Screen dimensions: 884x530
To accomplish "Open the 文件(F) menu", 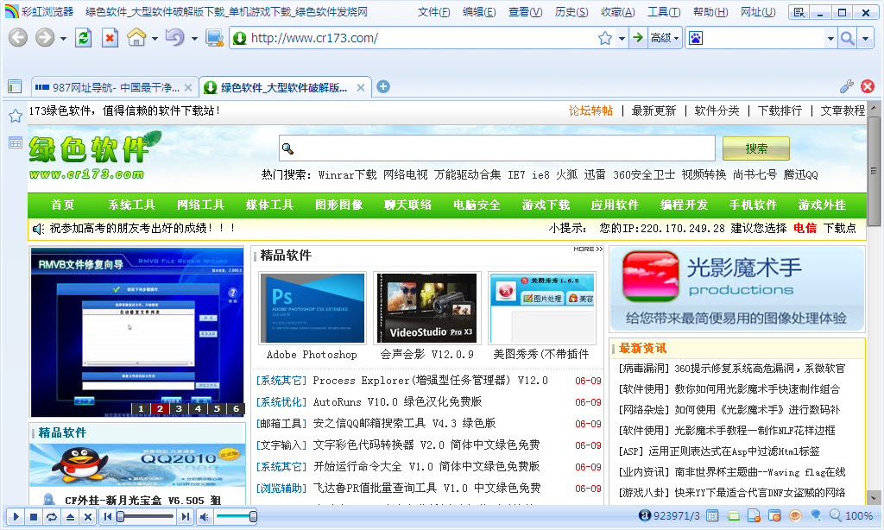I will [x=433, y=12].
